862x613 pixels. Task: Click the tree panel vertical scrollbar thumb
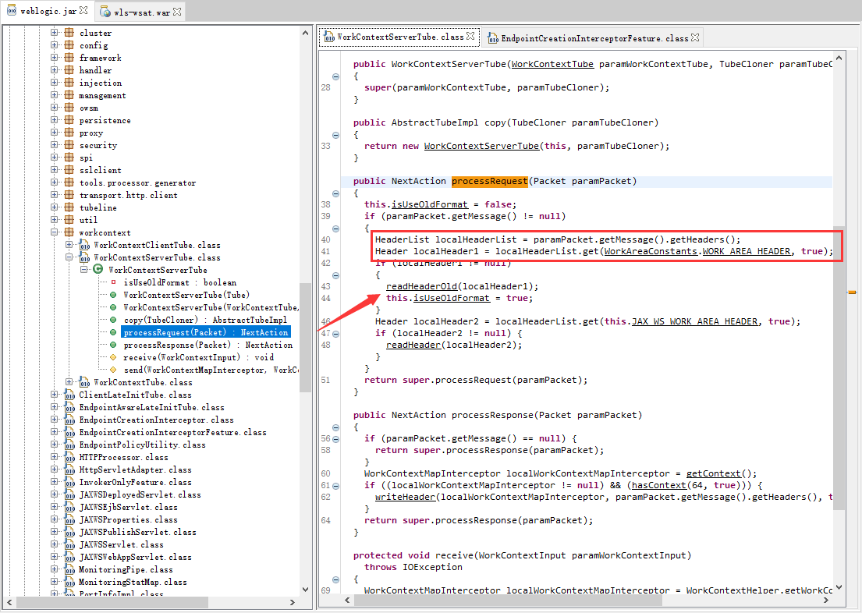305,337
